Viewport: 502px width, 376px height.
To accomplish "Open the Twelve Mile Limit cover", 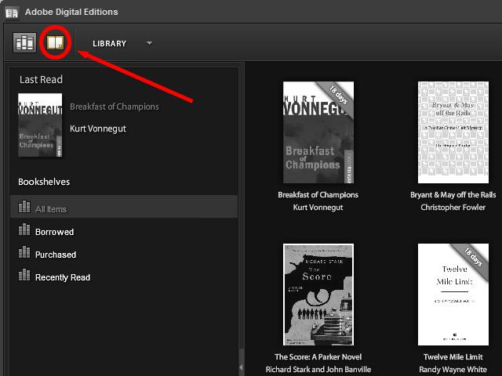I will [x=453, y=295].
